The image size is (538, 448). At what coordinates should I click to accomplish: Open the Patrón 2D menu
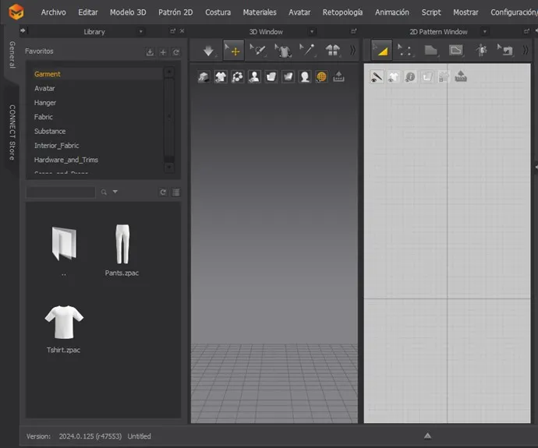tap(175, 12)
